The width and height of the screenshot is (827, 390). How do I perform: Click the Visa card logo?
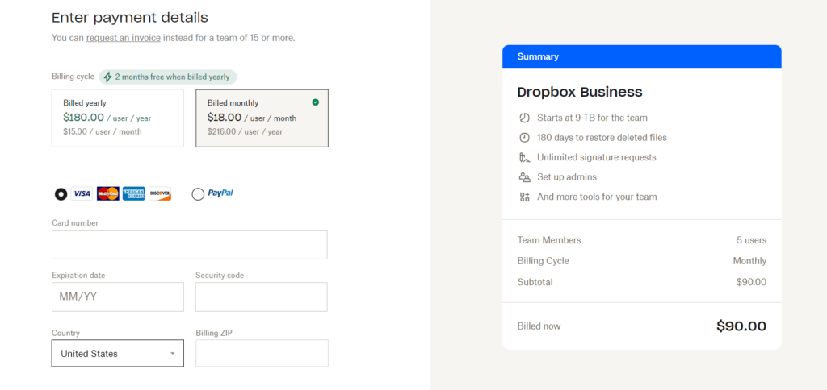pos(82,193)
